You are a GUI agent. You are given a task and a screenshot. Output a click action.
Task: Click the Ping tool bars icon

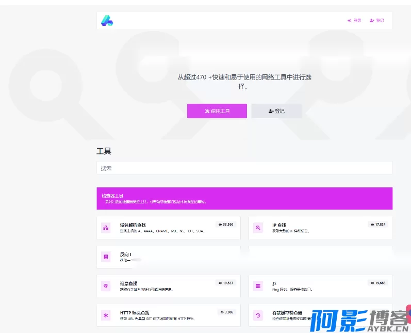pyautogui.click(x=258, y=286)
